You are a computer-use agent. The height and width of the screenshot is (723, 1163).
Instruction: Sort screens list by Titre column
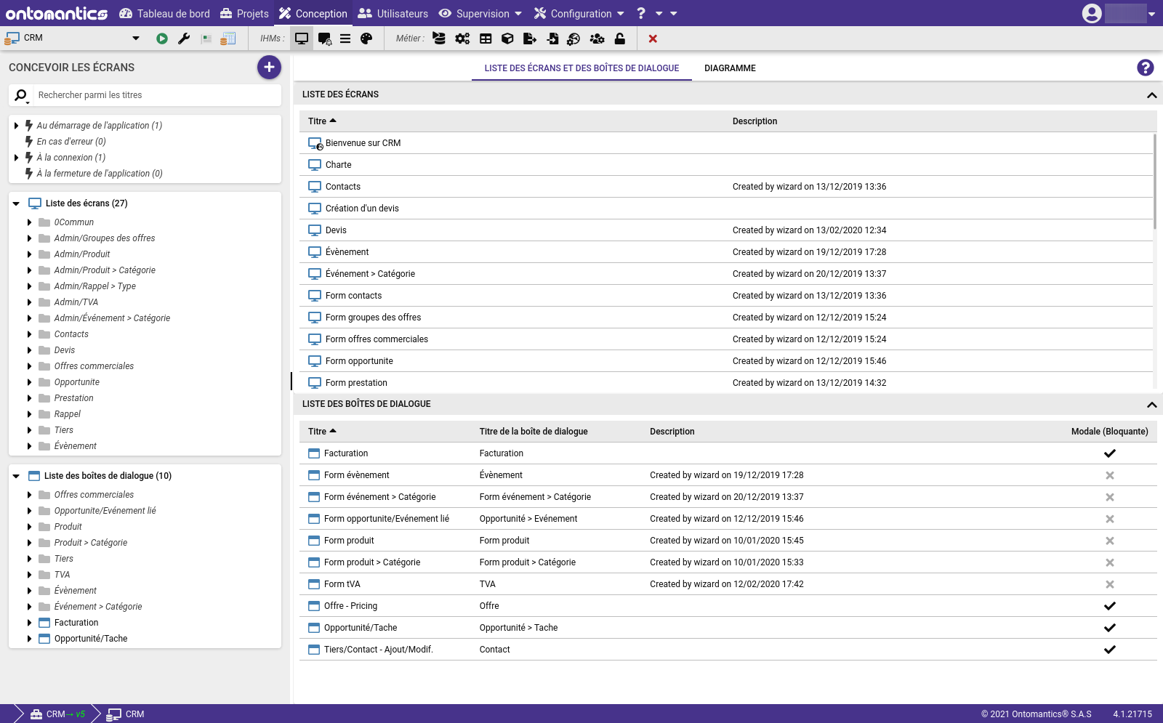(x=322, y=121)
